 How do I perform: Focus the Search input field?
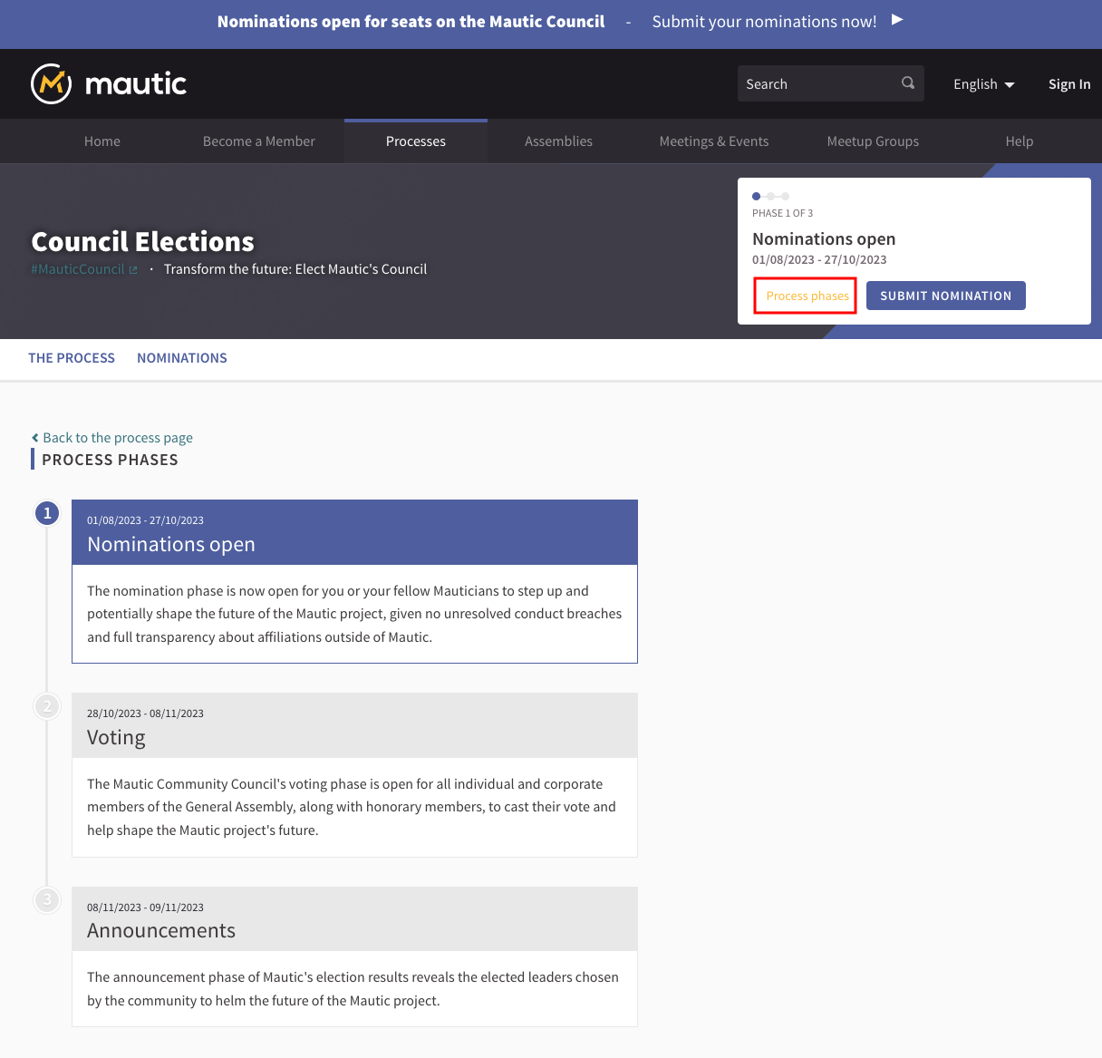coord(816,83)
